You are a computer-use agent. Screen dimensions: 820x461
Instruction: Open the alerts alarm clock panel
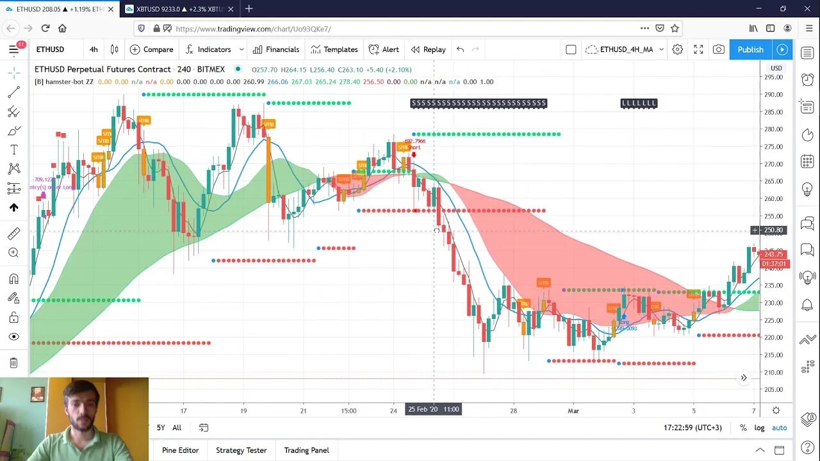pos(807,79)
